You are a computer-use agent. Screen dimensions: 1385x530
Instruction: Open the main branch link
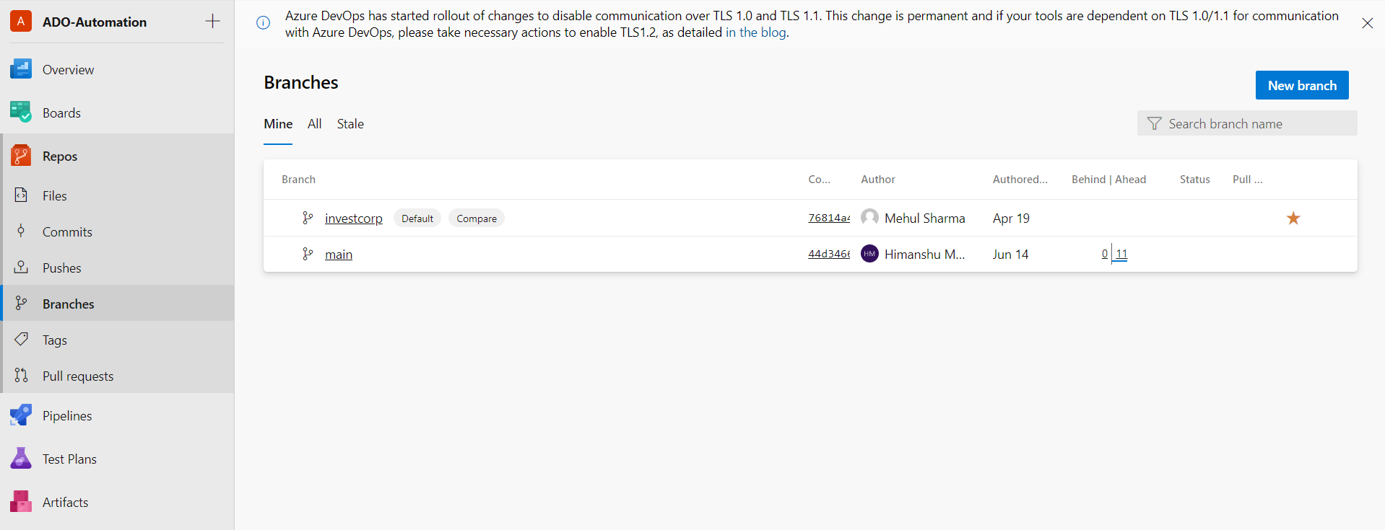(x=339, y=255)
